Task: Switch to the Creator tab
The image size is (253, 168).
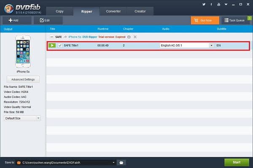Action: (140, 11)
